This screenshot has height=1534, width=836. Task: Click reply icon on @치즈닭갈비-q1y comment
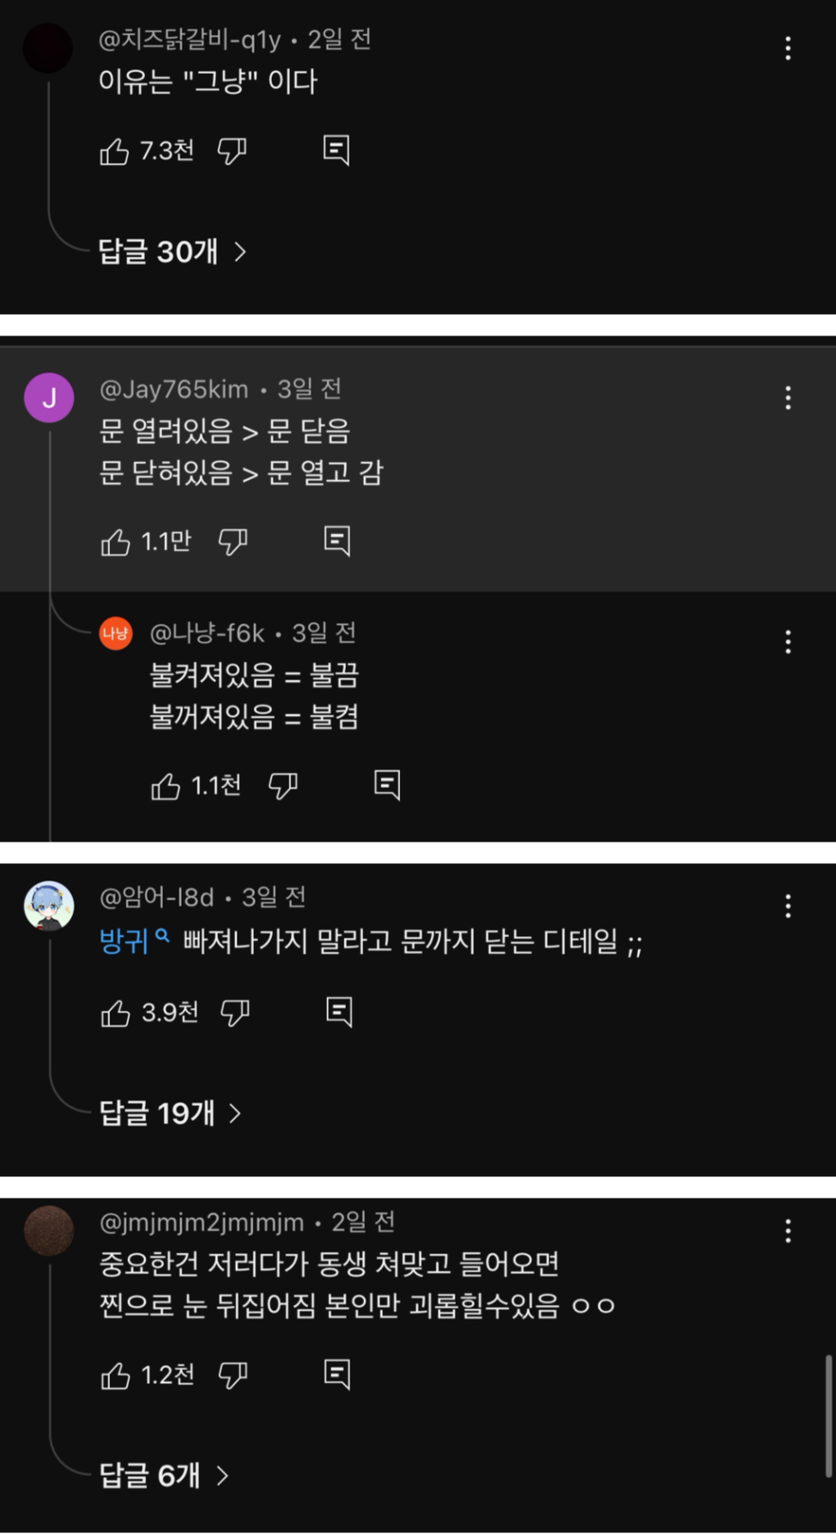coord(336,150)
